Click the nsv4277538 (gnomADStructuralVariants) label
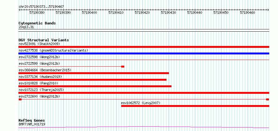Viewport: 278px width, 131px height. [53, 50]
